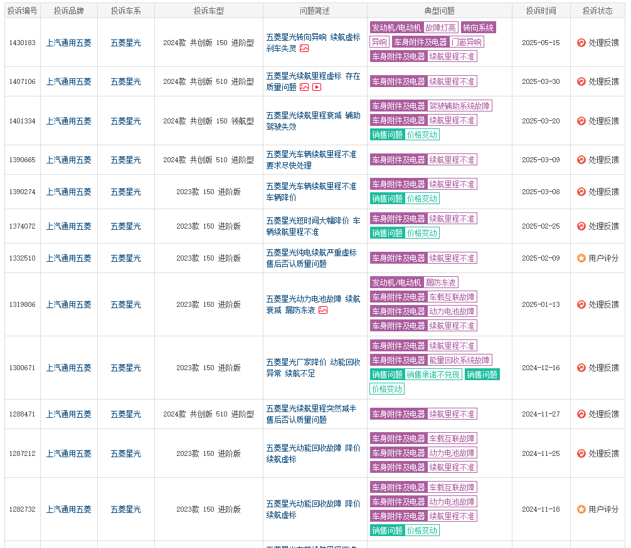The width and height of the screenshot is (631, 548).
Task: Open complaint titled 五菱星光转向异响 续航虚标 刹车失灵
Action: [313, 43]
